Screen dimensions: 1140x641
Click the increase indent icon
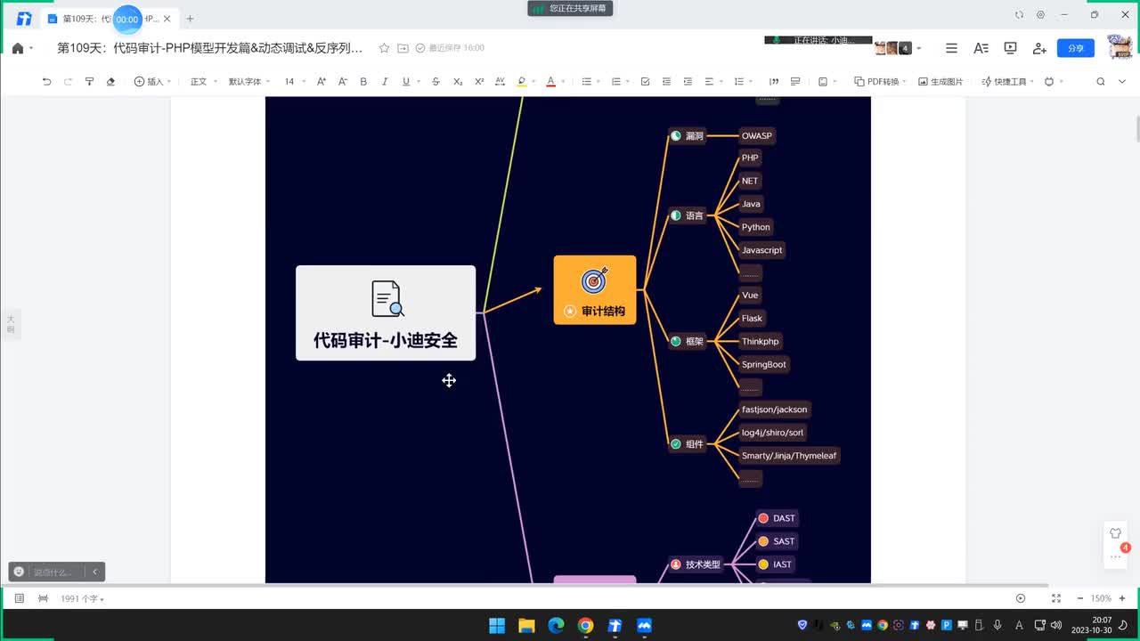point(688,82)
